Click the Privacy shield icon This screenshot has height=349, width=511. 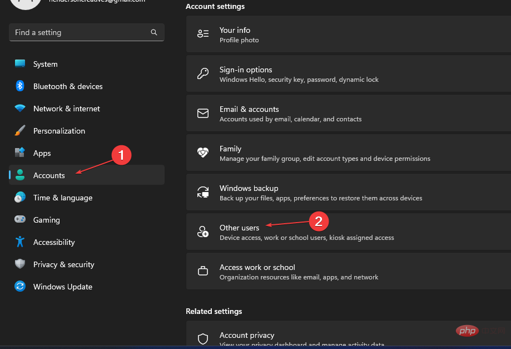(20, 263)
